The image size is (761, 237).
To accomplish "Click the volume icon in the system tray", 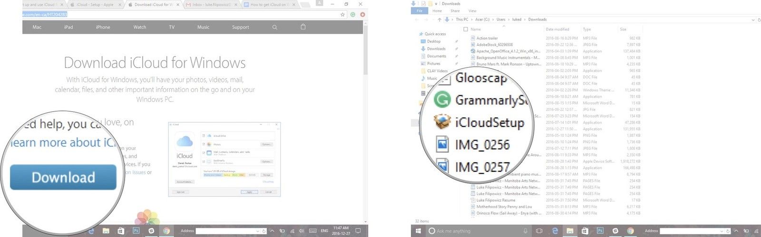I will pos(302,231).
